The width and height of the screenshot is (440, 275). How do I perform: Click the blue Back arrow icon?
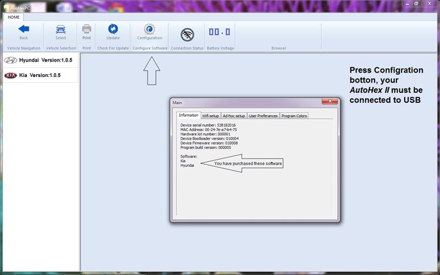coord(24,29)
